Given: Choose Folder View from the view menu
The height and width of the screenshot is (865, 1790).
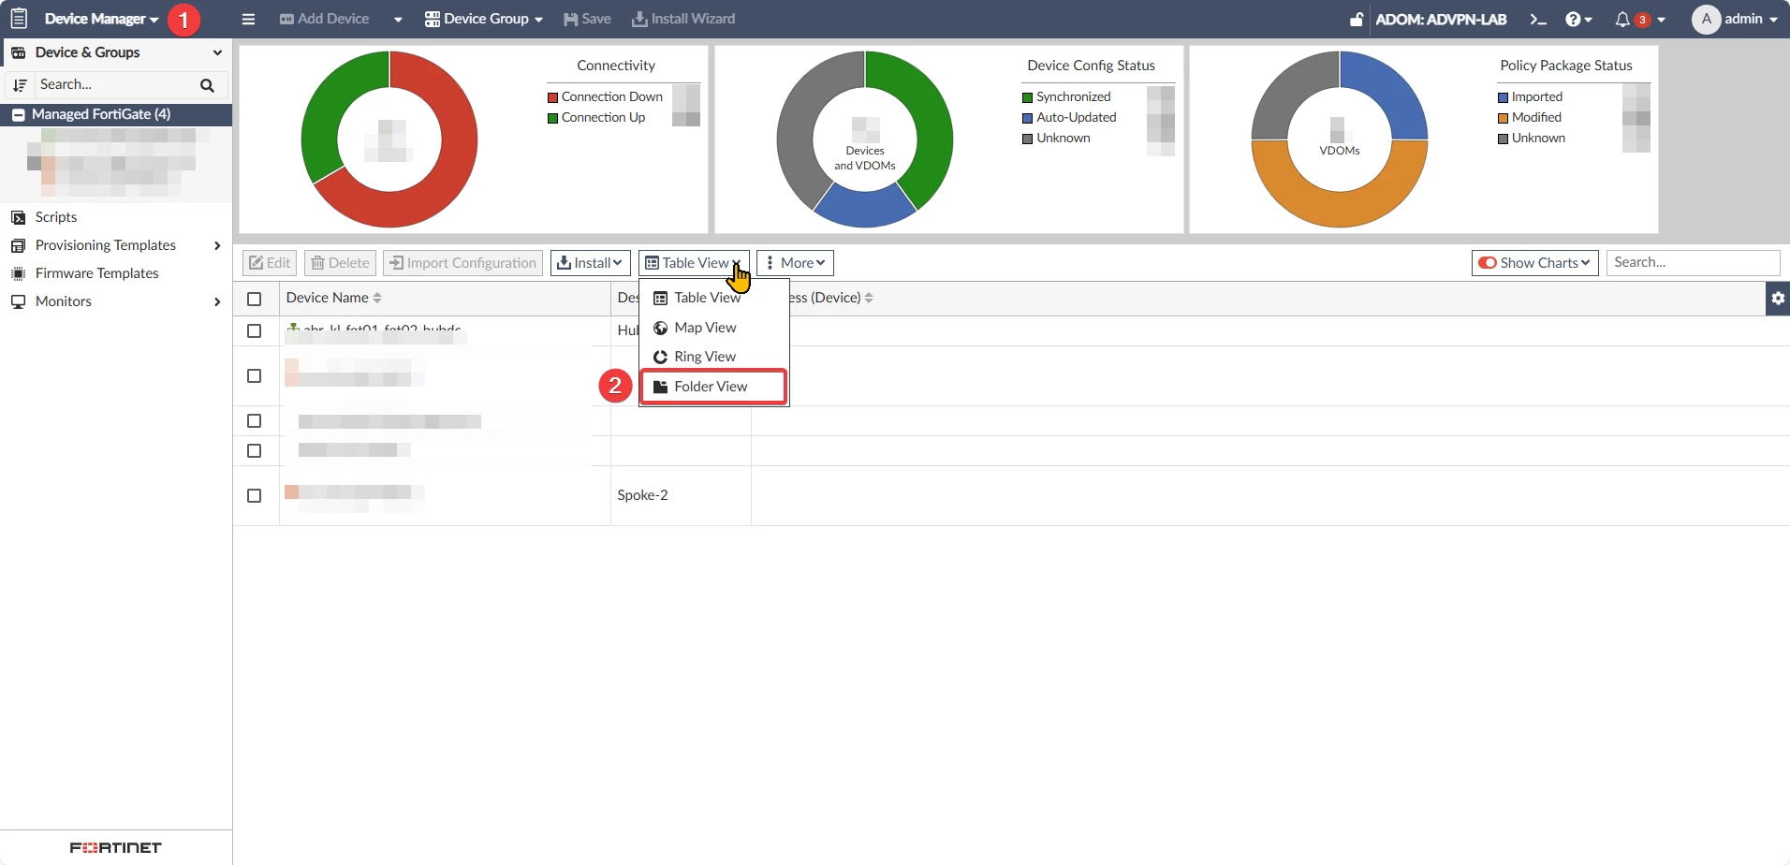Looking at the screenshot, I should click(x=713, y=387).
